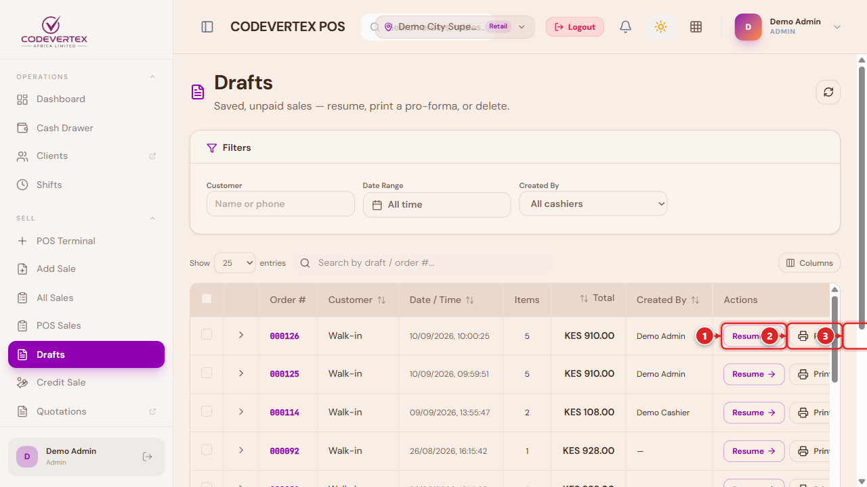
Task: Tick checkbox for order 000126
Action: tap(207, 334)
